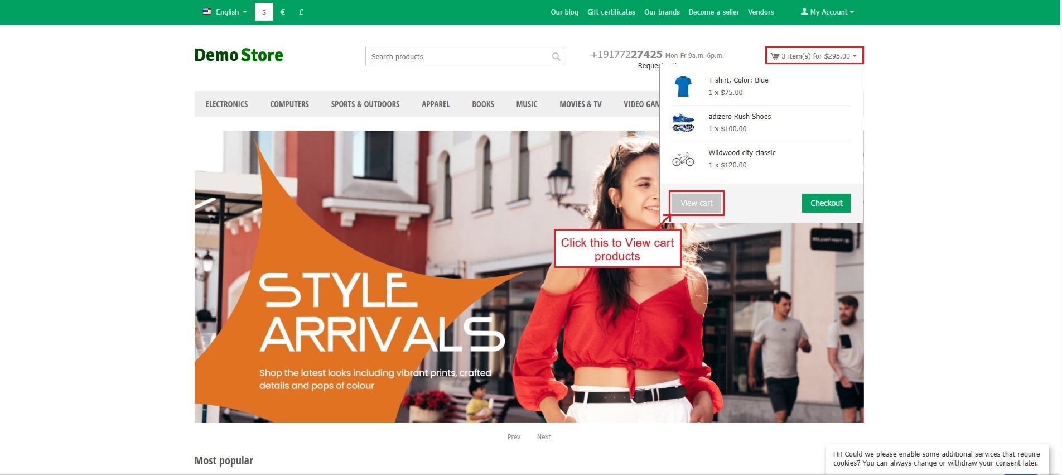Switch currency to dollar
The image size is (1062, 475).
tap(264, 12)
